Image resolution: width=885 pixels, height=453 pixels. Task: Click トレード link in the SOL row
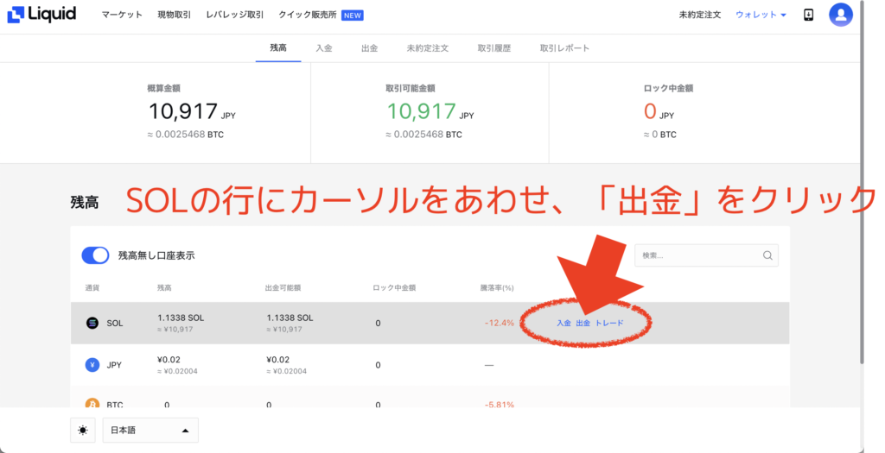point(609,323)
